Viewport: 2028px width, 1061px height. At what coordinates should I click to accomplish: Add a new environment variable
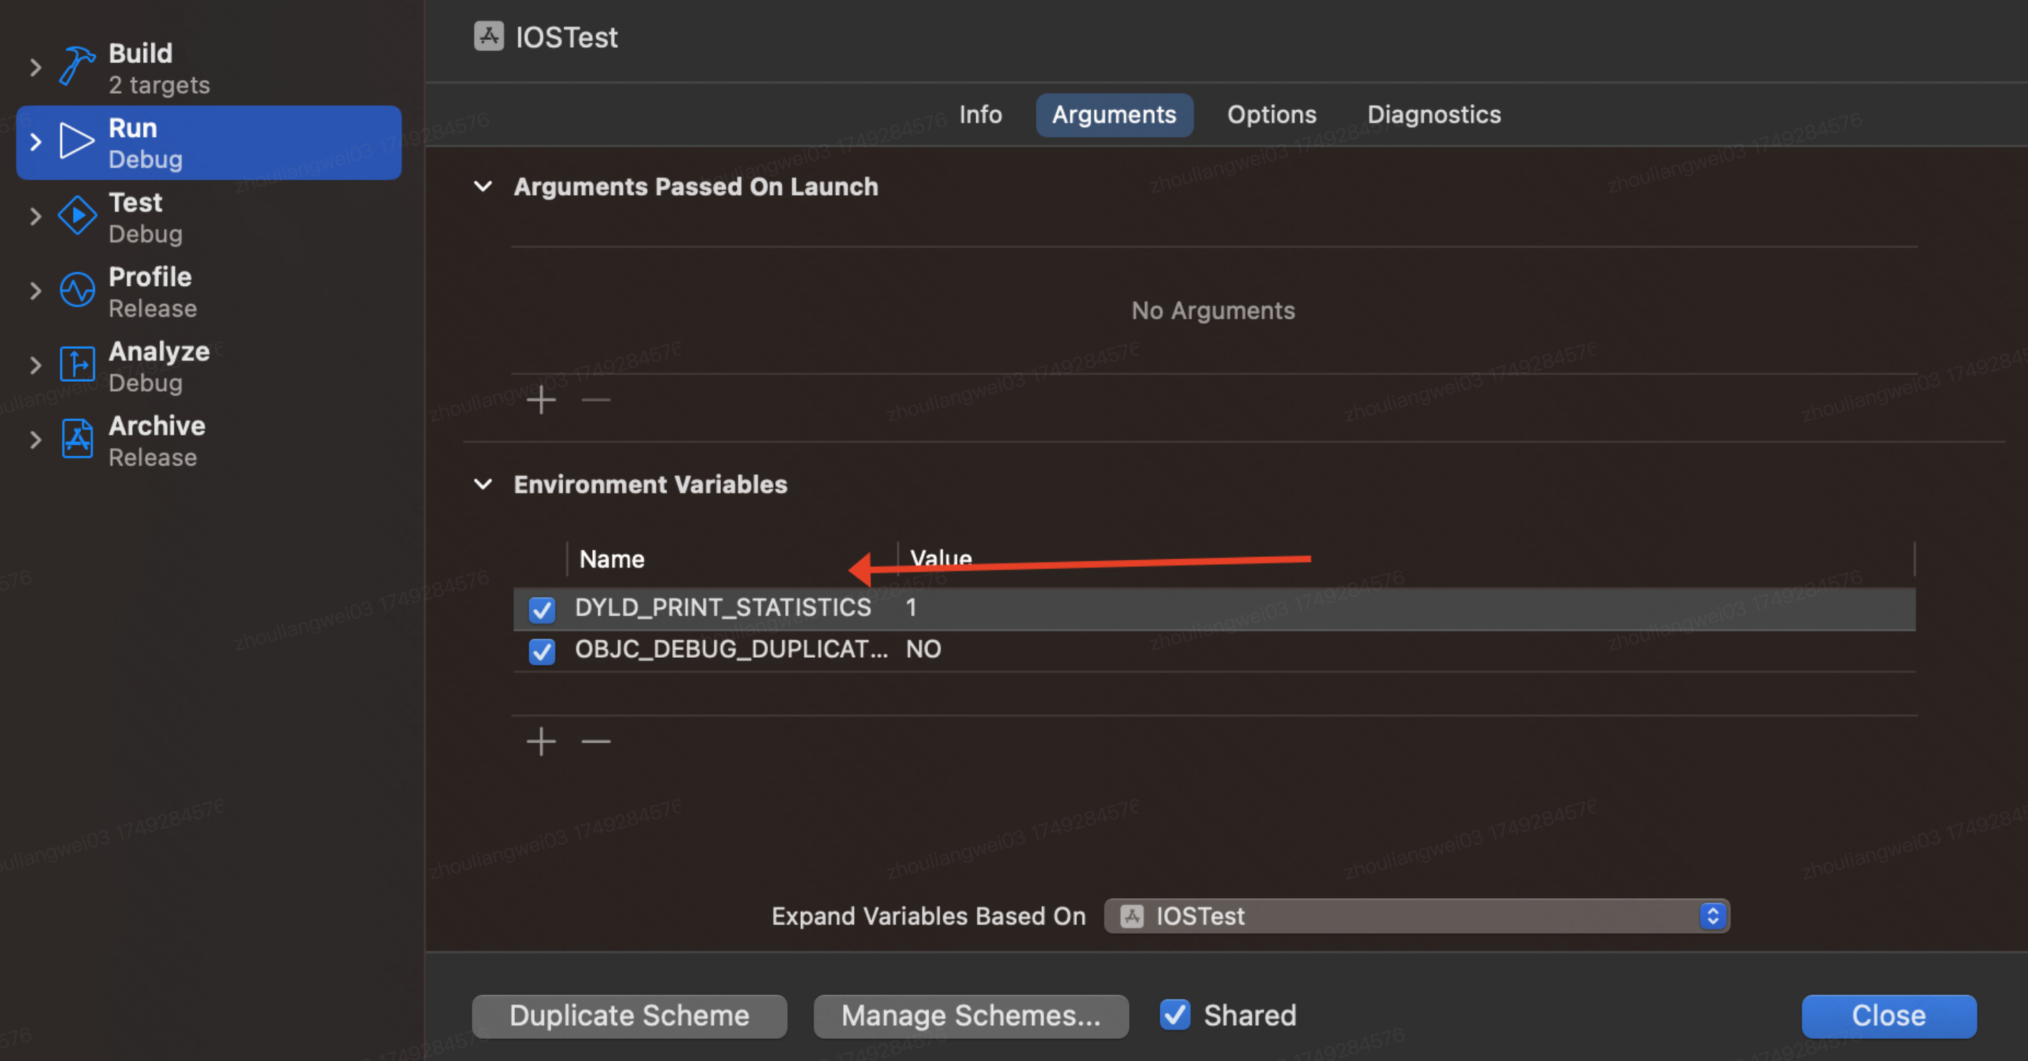click(x=541, y=741)
